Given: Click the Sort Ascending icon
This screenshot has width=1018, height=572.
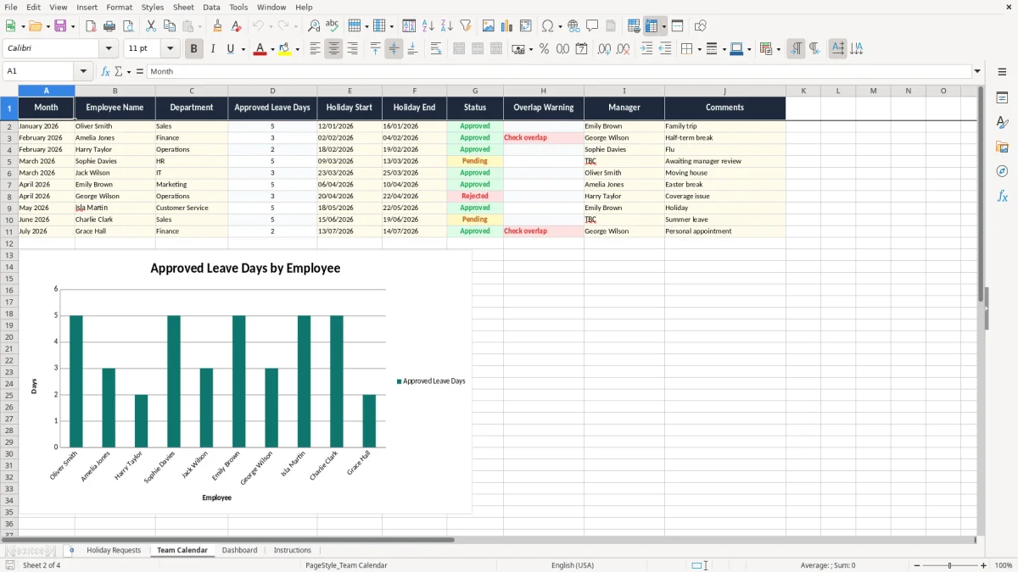Looking at the screenshot, I should tap(428, 26).
